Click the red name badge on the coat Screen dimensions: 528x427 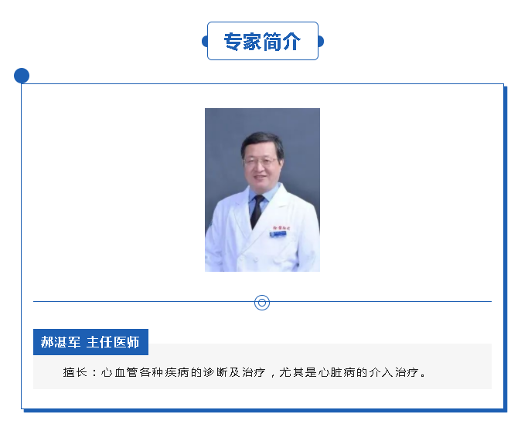click(x=280, y=228)
